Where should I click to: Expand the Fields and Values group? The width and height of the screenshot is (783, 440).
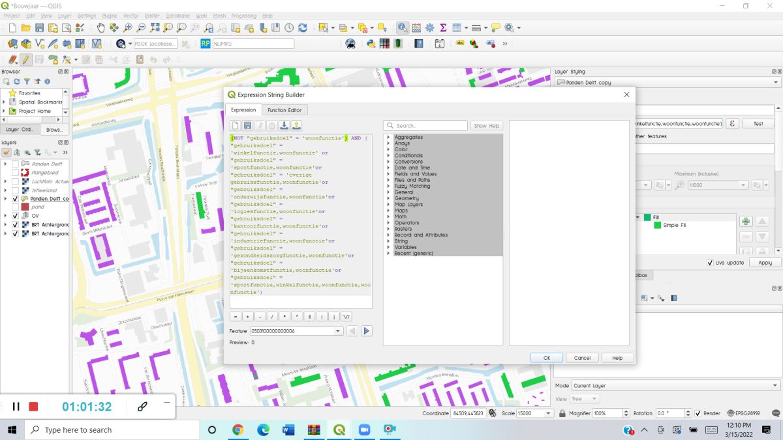point(388,174)
